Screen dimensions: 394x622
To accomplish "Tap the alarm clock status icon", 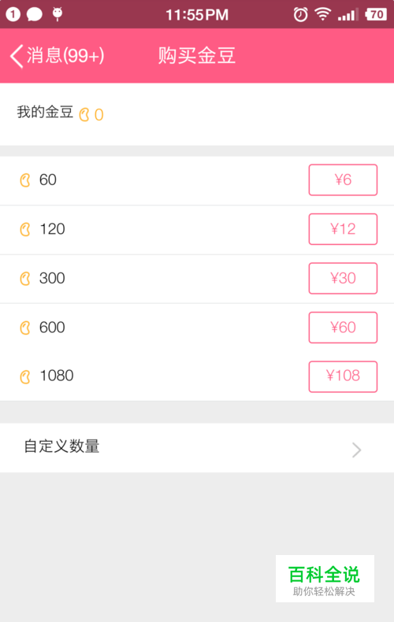I will pos(301,15).
